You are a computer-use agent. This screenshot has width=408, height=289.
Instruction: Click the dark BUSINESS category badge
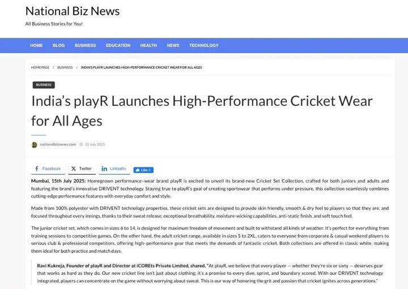point(44,85)
